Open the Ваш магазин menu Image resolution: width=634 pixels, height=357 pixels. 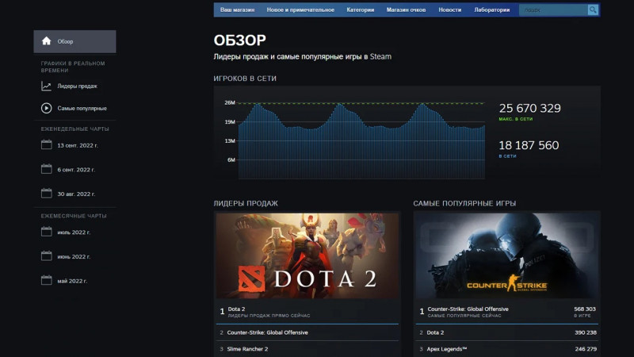click(237, 10)
